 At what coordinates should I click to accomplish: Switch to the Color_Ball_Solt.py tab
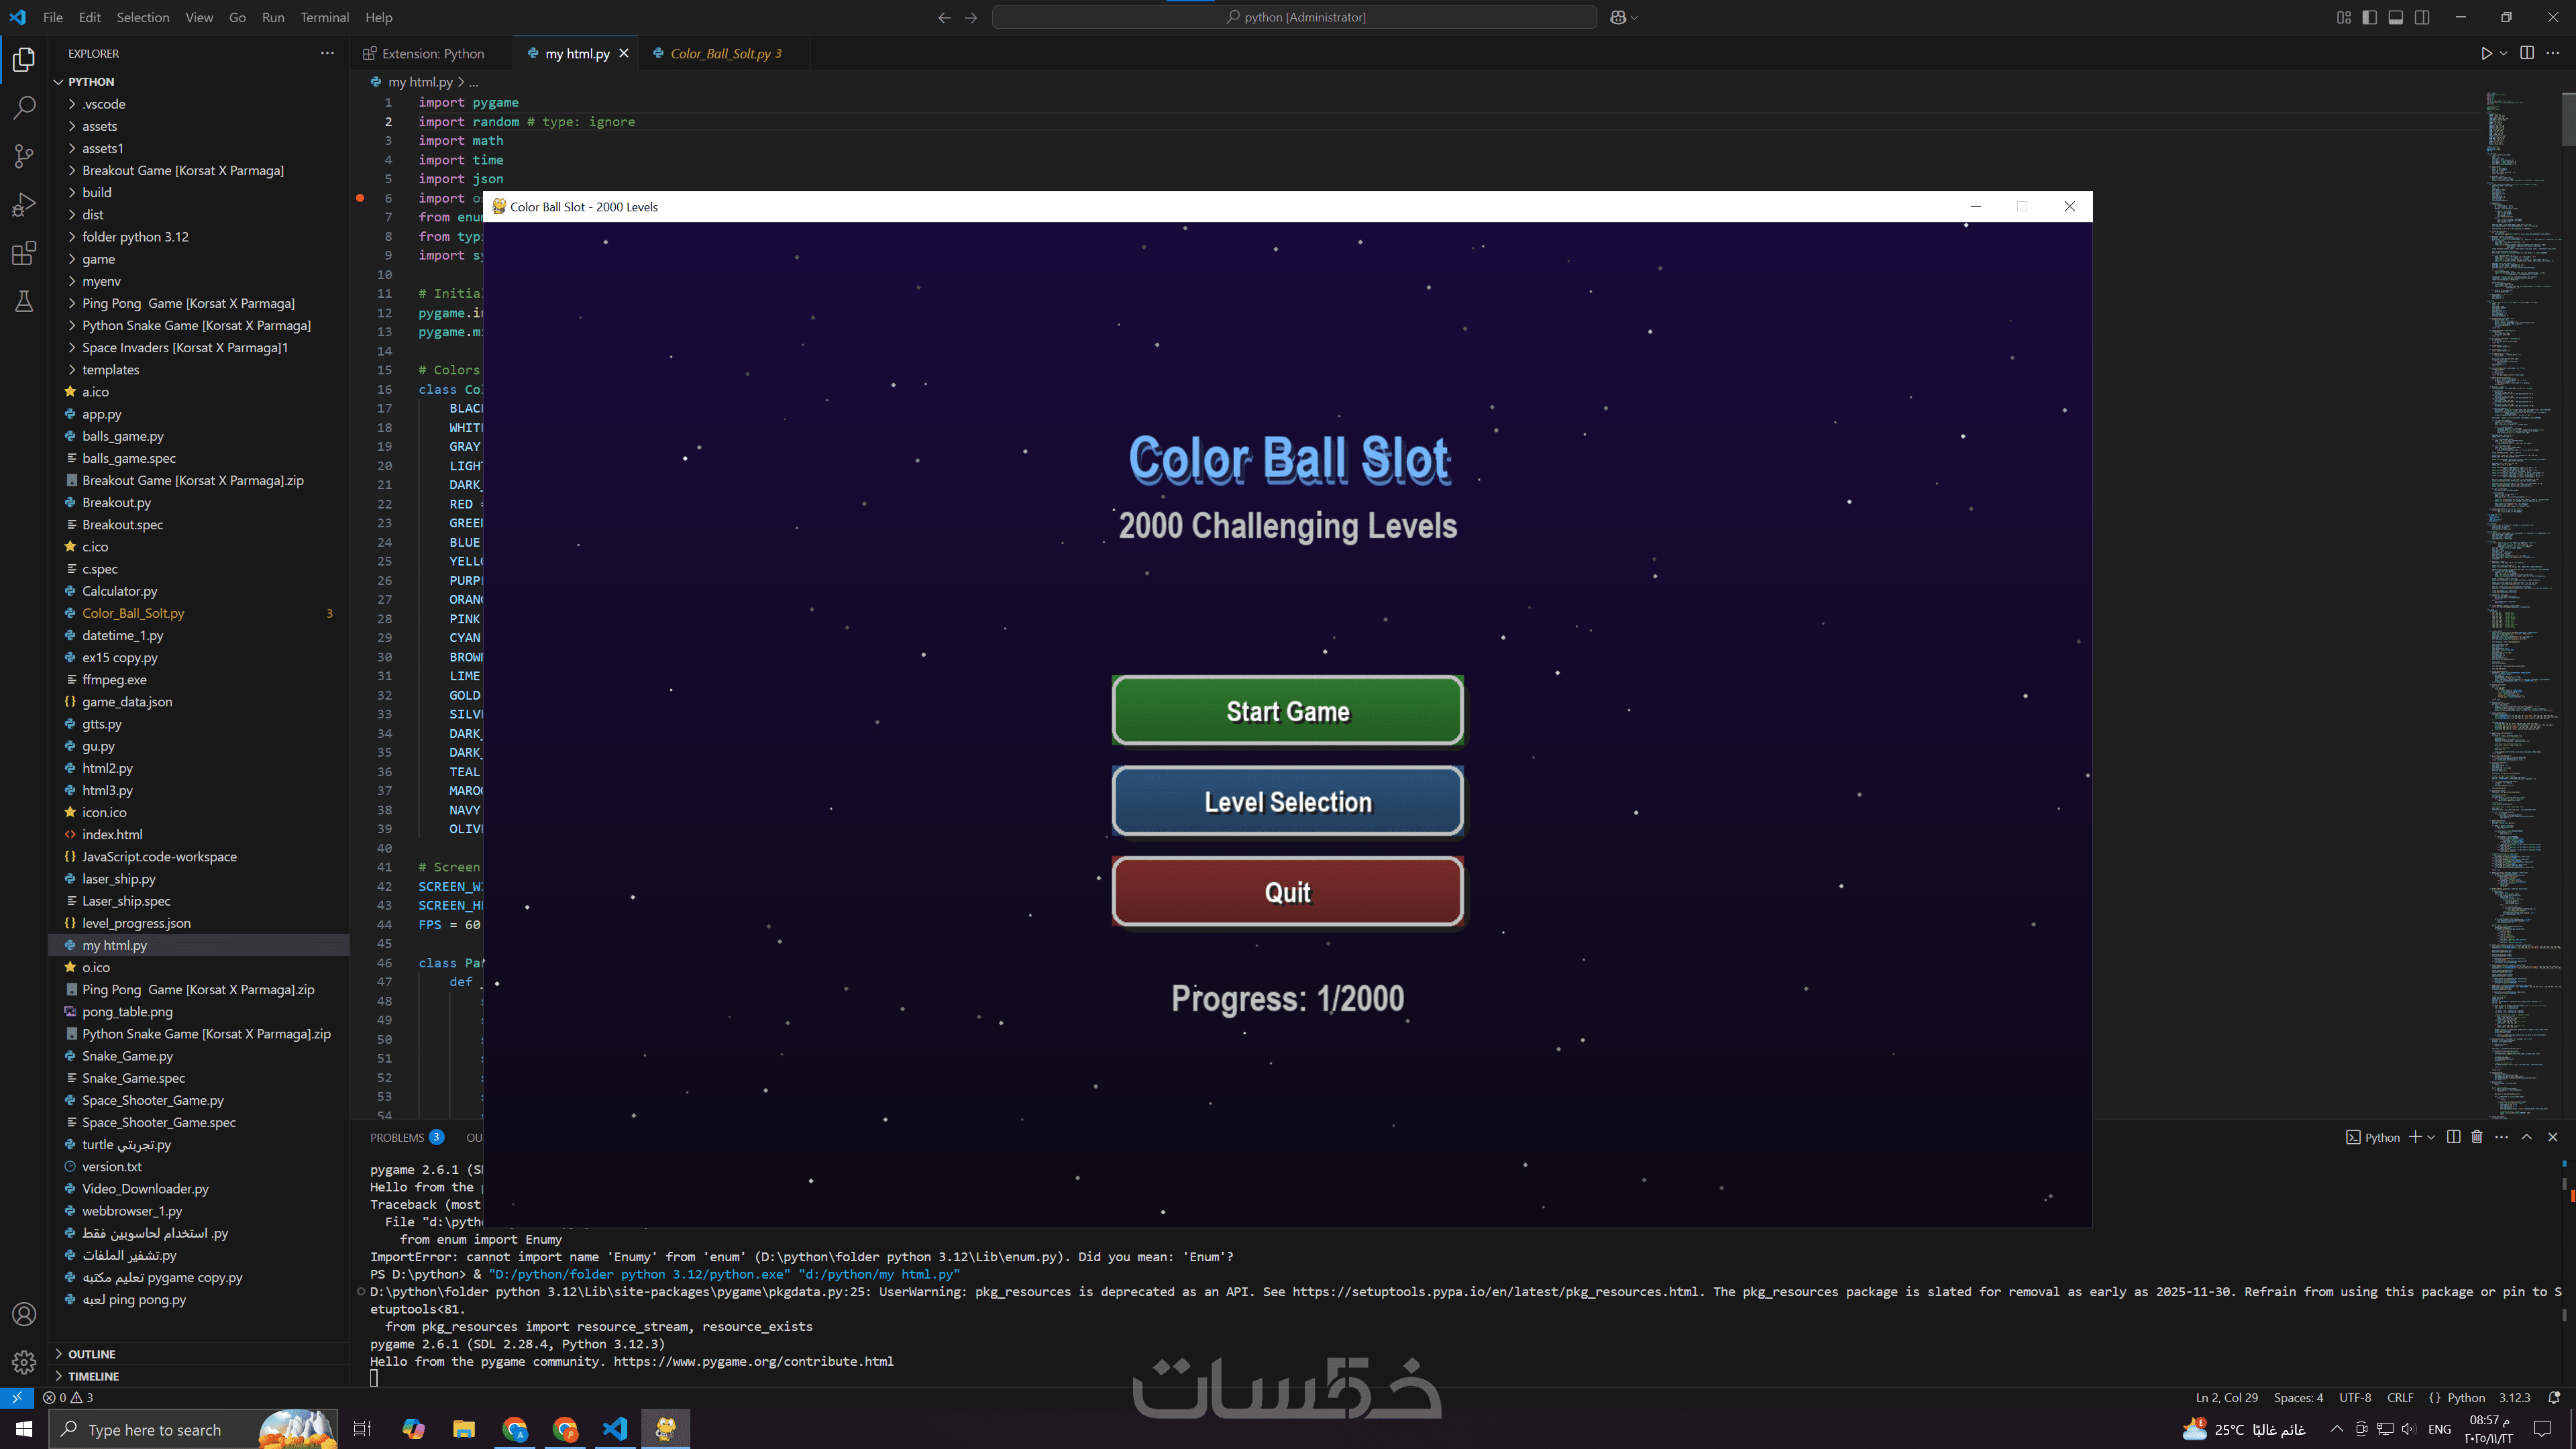click(x=720, y=53)
